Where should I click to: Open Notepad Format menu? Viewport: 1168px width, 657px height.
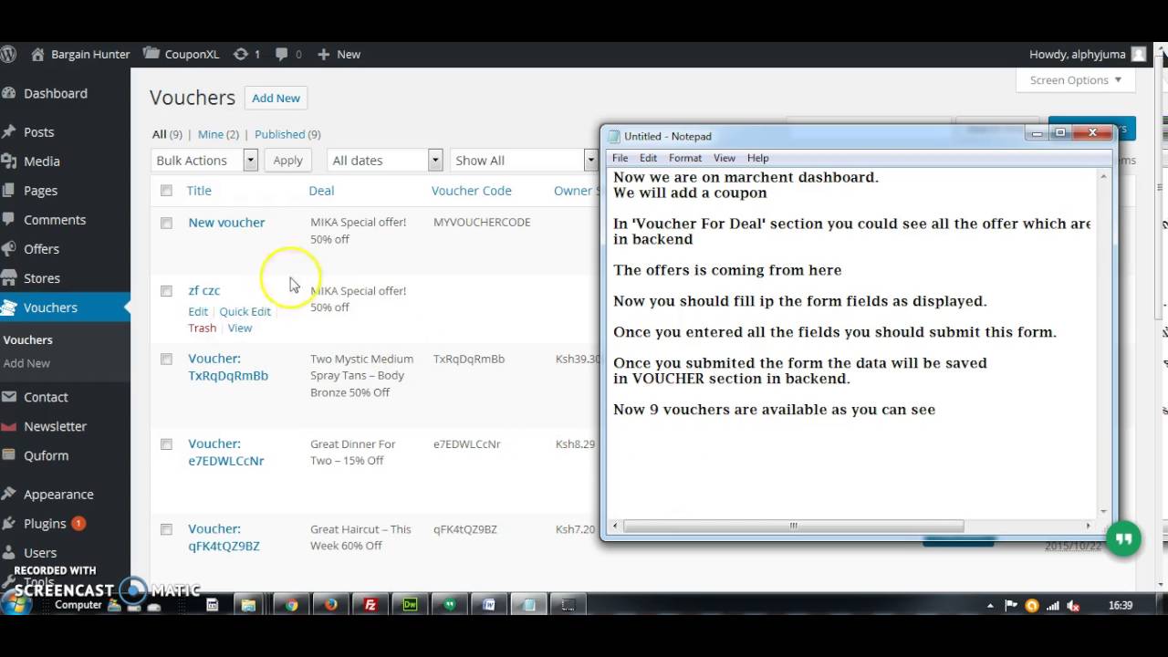coord(685,158)
